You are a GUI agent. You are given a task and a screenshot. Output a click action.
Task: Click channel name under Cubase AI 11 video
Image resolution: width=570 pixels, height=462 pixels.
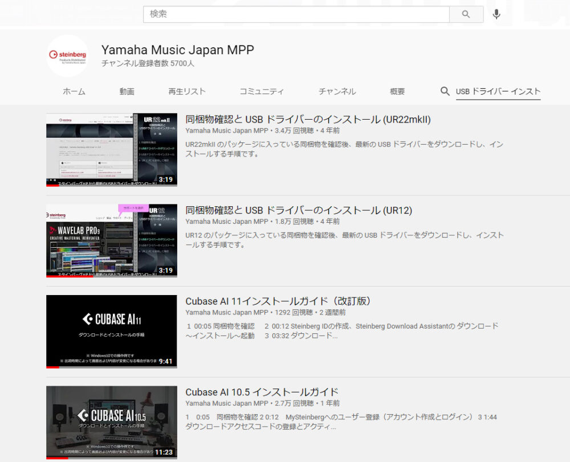click(227, 312)
